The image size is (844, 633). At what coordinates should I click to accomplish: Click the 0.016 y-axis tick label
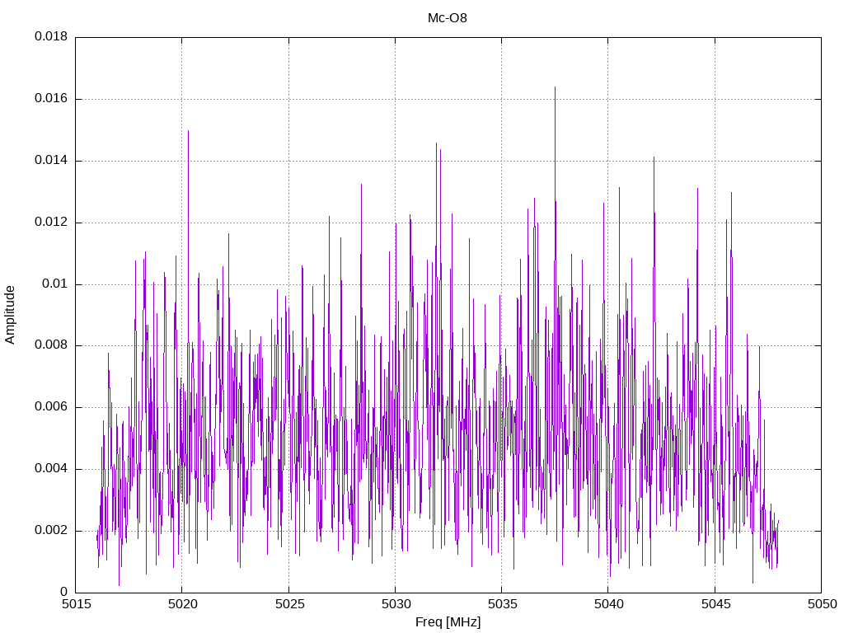coord(51,99)
